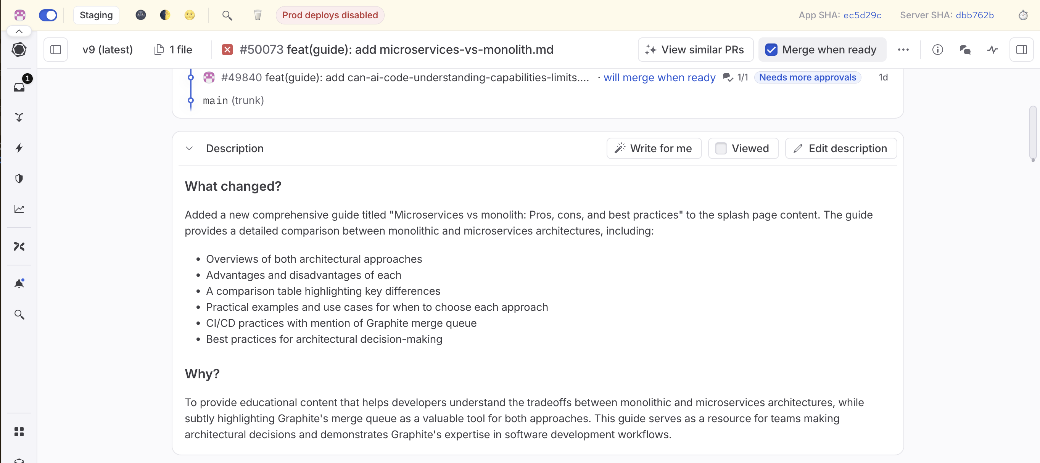Select the merge branch icon in the sidebar

[19, 117]
